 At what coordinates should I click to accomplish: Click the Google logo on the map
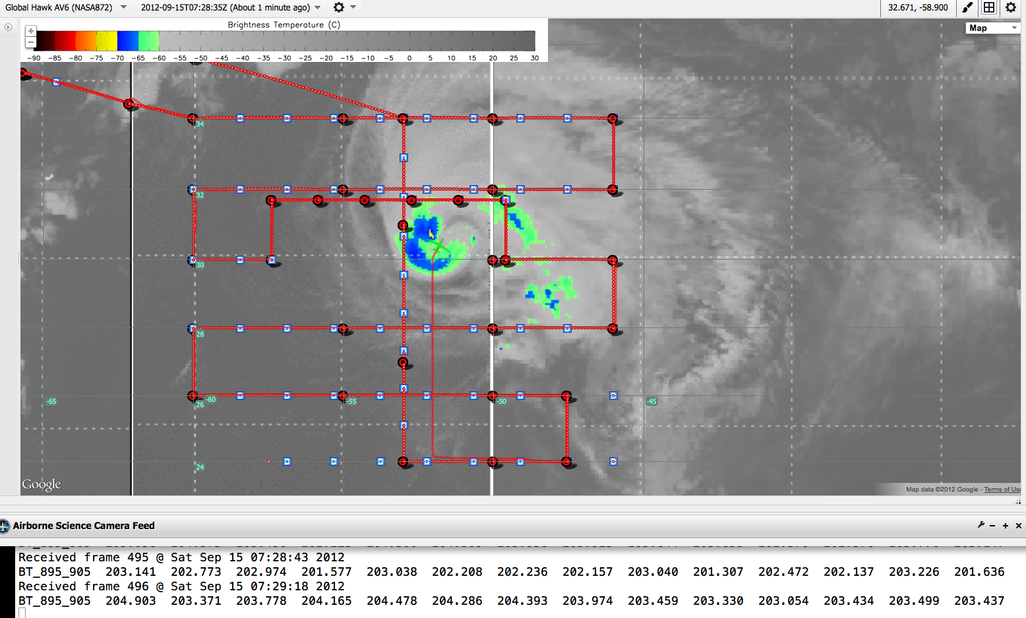point(42,485)
